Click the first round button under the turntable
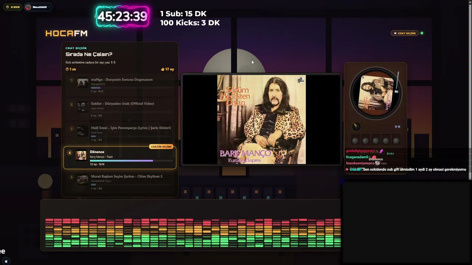Screen dimensions: 472x265 tap(355, 141)
